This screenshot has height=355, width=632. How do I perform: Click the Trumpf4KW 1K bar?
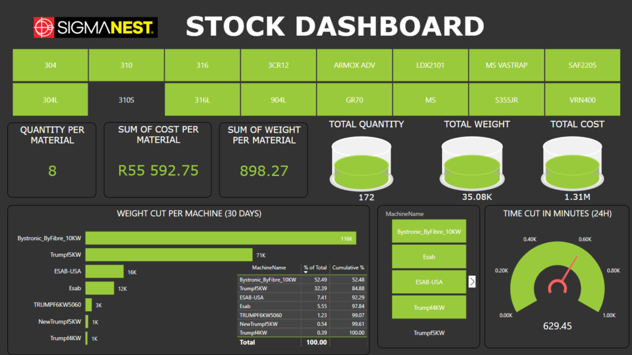86,338
